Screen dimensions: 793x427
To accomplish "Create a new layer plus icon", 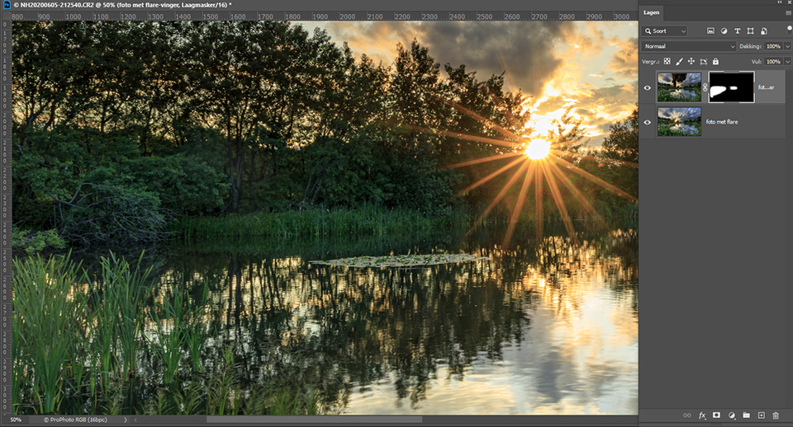I will [761, 415].
